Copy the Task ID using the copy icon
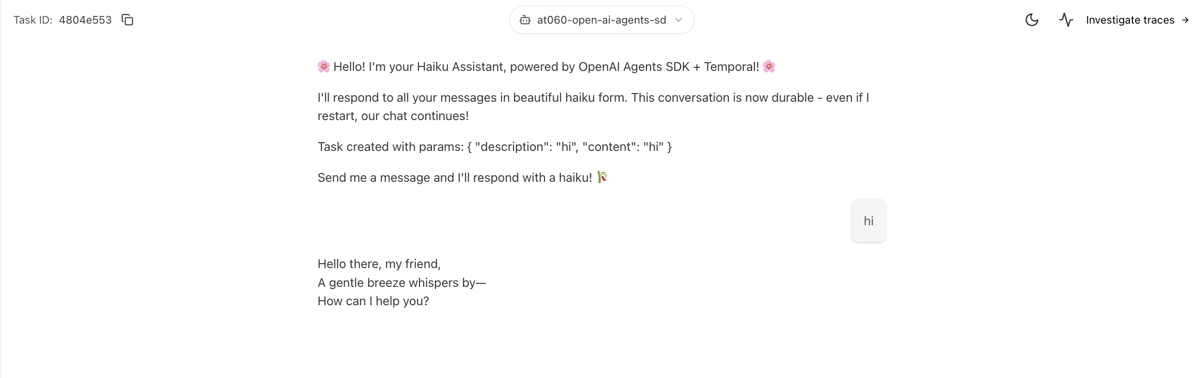Screen dimensions: 1199x378 click(x=127, y=20)
